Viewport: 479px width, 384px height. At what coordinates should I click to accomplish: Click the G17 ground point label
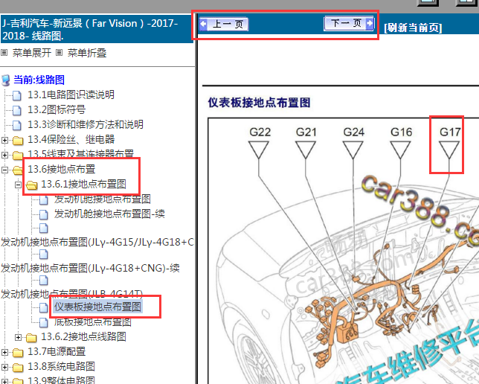(450, 132)
